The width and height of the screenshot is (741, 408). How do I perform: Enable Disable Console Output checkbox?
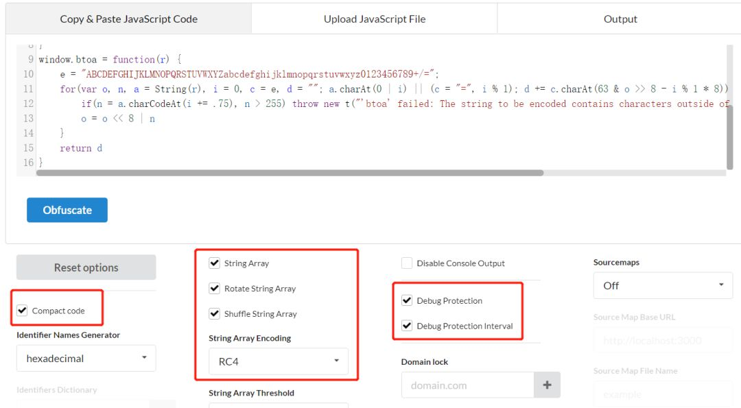(407, 263)
